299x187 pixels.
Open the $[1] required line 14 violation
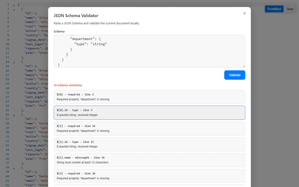149,128
